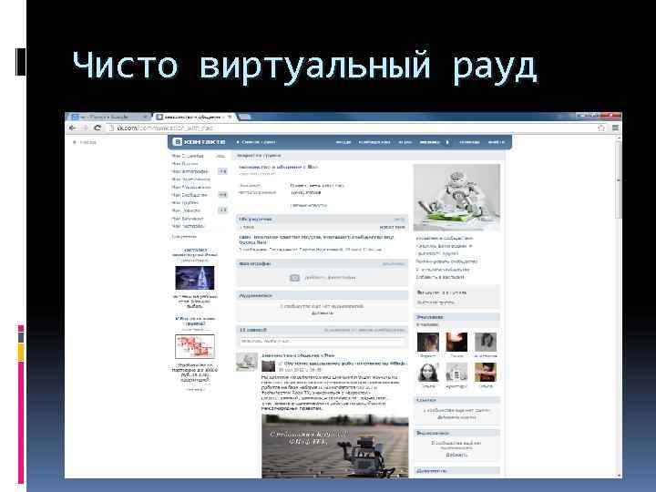Open Мои Новости in the left menu

tap(186, 210)
